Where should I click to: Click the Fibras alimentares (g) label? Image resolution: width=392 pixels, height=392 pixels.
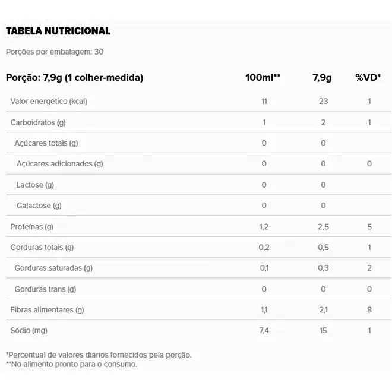coord(48,310)
